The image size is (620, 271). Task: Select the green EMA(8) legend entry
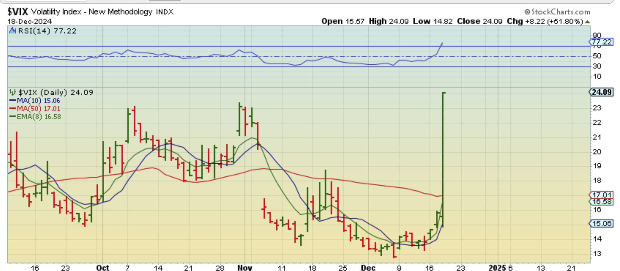click(x=35, y=117)
